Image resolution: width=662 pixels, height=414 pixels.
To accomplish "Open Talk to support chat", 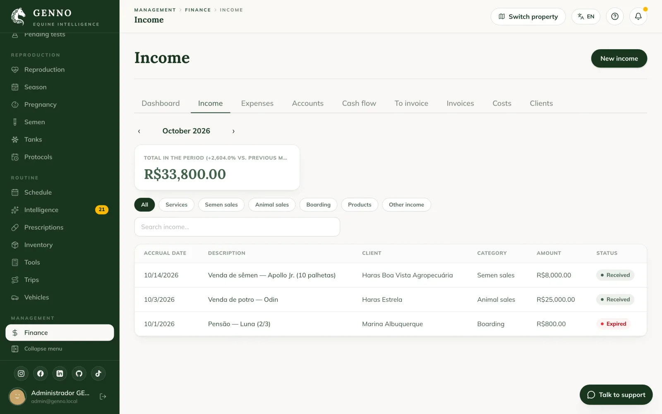I will [x=616, y=395].
